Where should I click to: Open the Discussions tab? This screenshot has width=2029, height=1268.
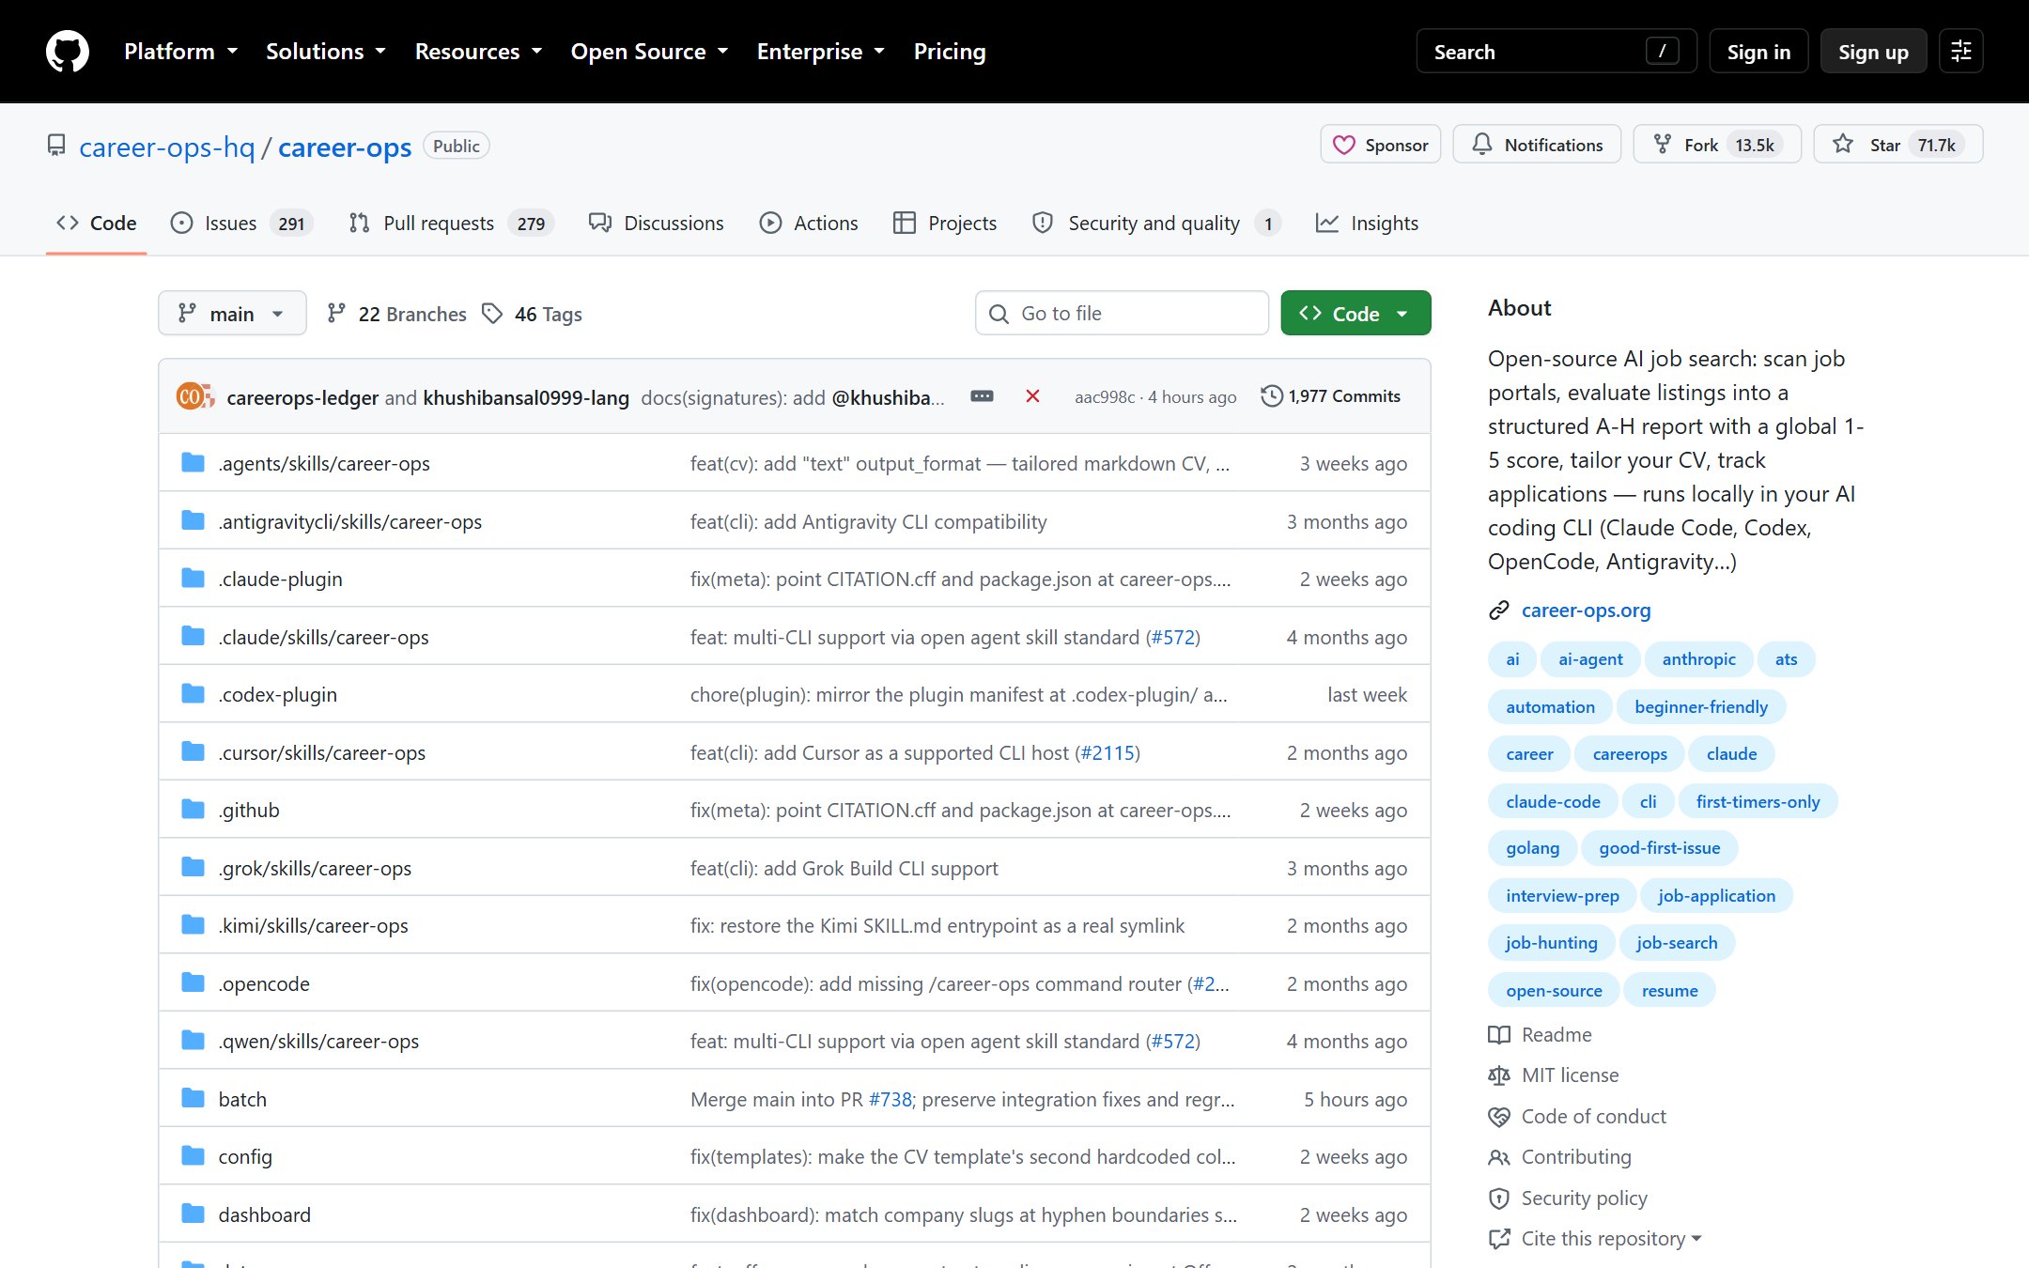(656, 223)
